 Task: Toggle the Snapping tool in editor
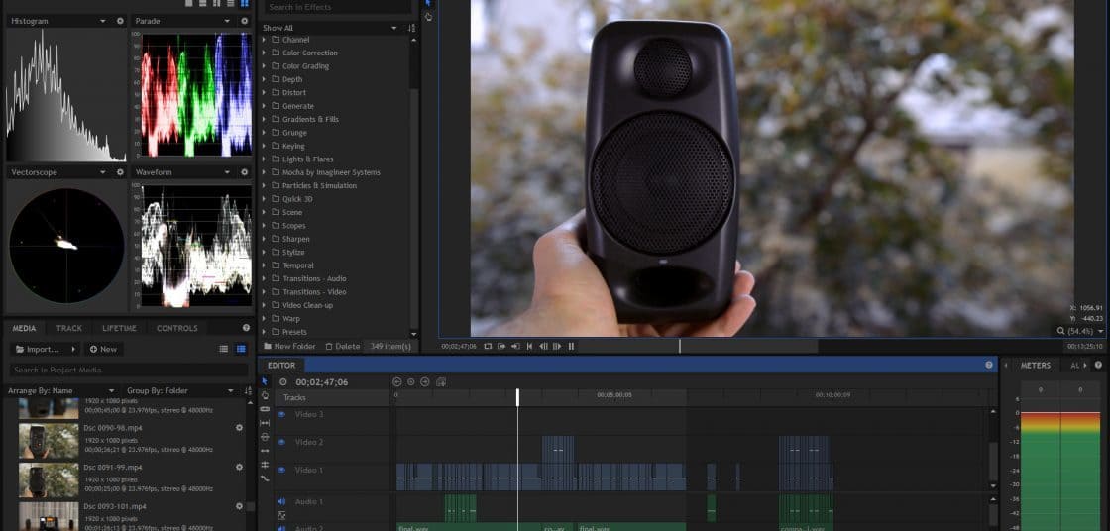(x=265, y=465)
